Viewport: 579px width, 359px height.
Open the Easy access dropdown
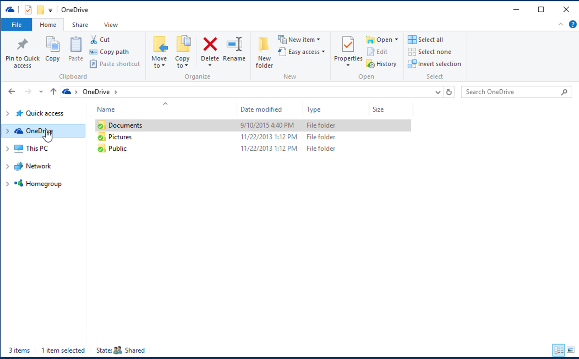point(301,52)
